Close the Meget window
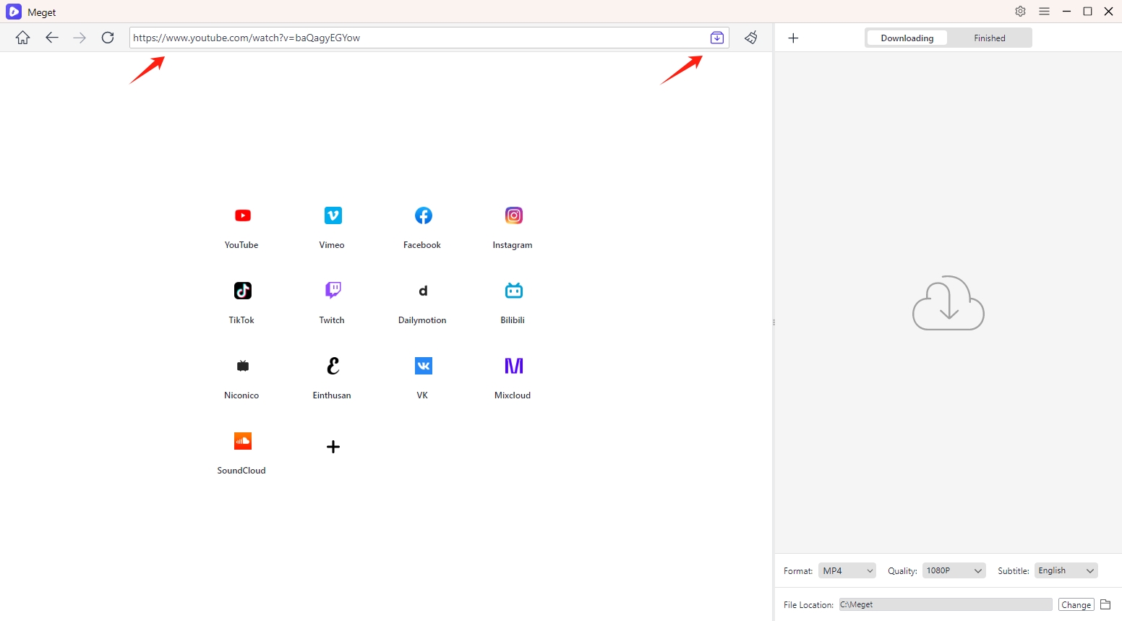Viewport: 1122px width, 621px height. pos(1108,12)
